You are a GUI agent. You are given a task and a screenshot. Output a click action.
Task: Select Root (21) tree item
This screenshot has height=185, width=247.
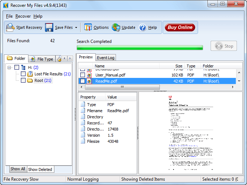click(43, 80)
